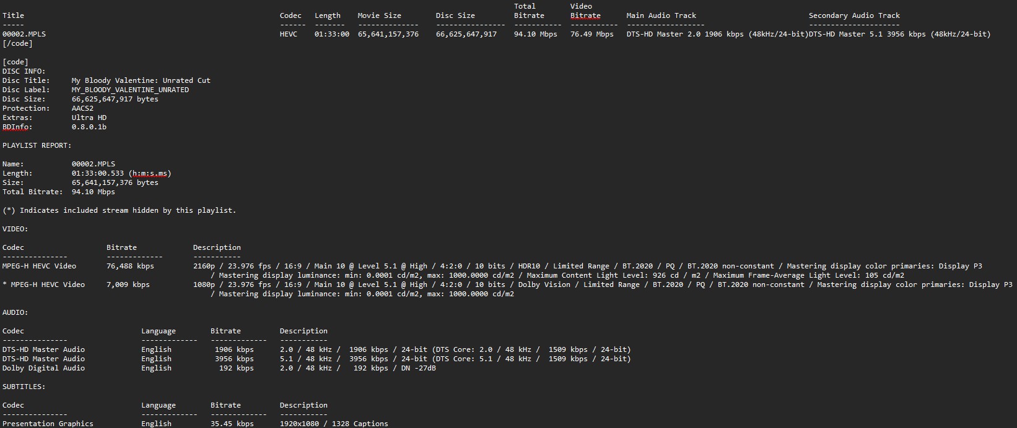The width and height of the screenshot is (1017, 428).
Task: Click the 7,009 kbps Dolby Vision bitrate
Action: (x=128, y=285)
